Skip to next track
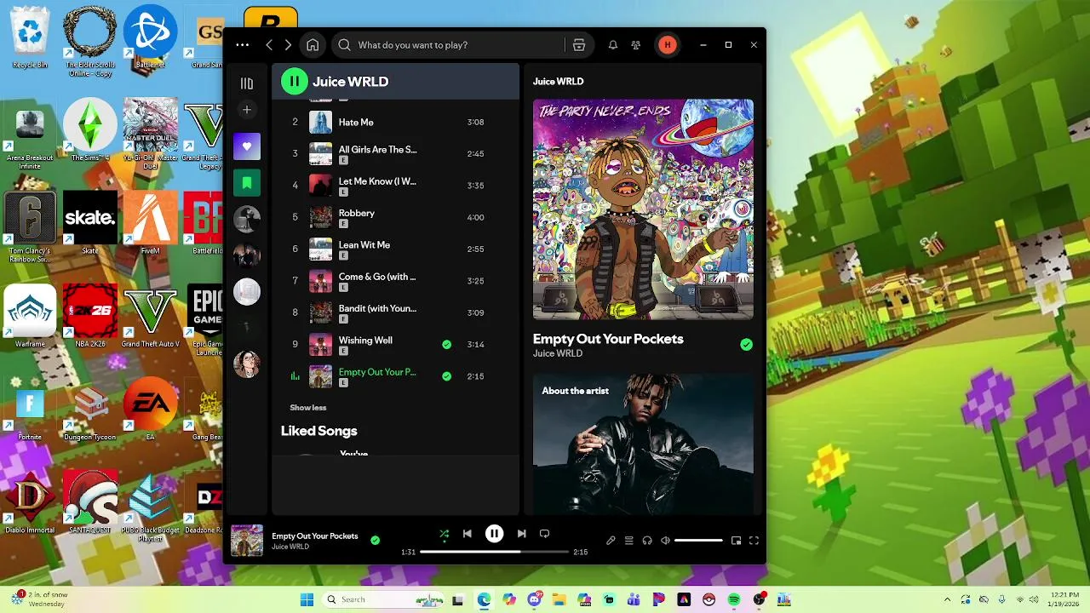The height and width of the screenshot is (613, 1090). (521, 534)
